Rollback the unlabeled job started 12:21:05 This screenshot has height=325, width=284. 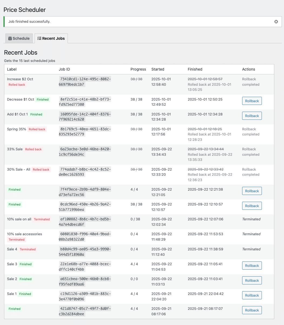click(252, 191)
